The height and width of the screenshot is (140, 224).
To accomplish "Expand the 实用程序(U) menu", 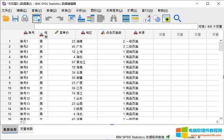I will pyautogui.click(x=114, y=10).
